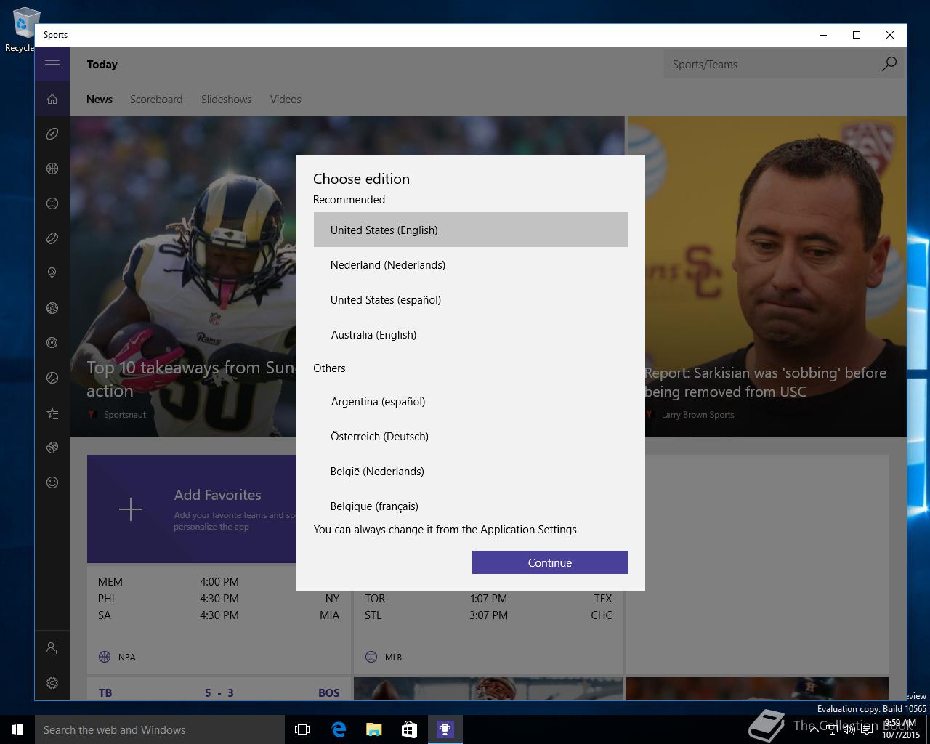Screen dimensions: 930x744
Task: Open Action Center notifications icon
Action: pos(867,729)
